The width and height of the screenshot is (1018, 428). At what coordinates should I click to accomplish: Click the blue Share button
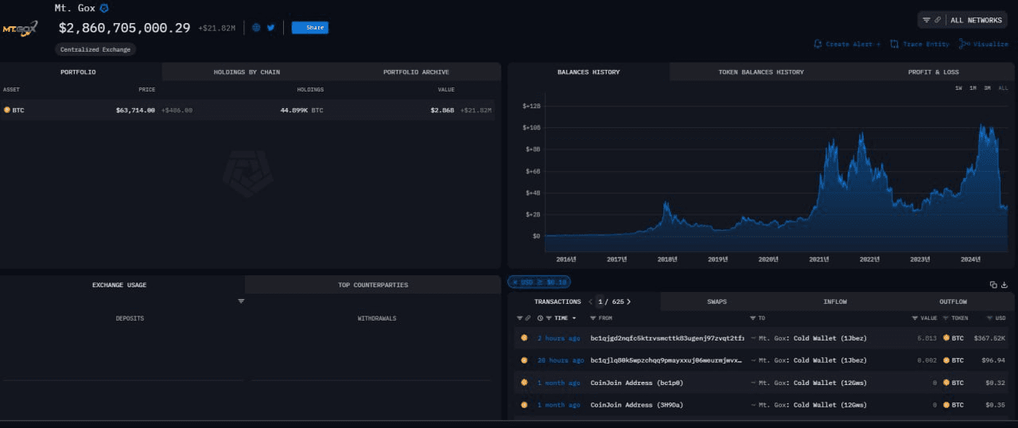coord(310,27)
